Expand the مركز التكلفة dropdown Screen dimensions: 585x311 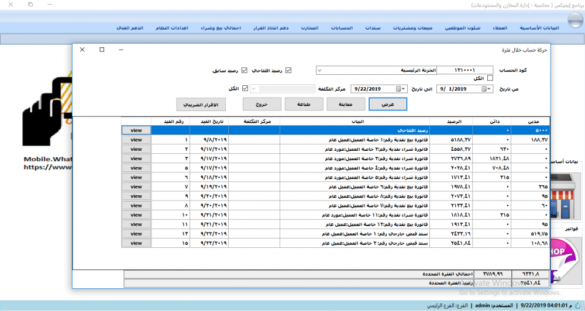(254, 89)
